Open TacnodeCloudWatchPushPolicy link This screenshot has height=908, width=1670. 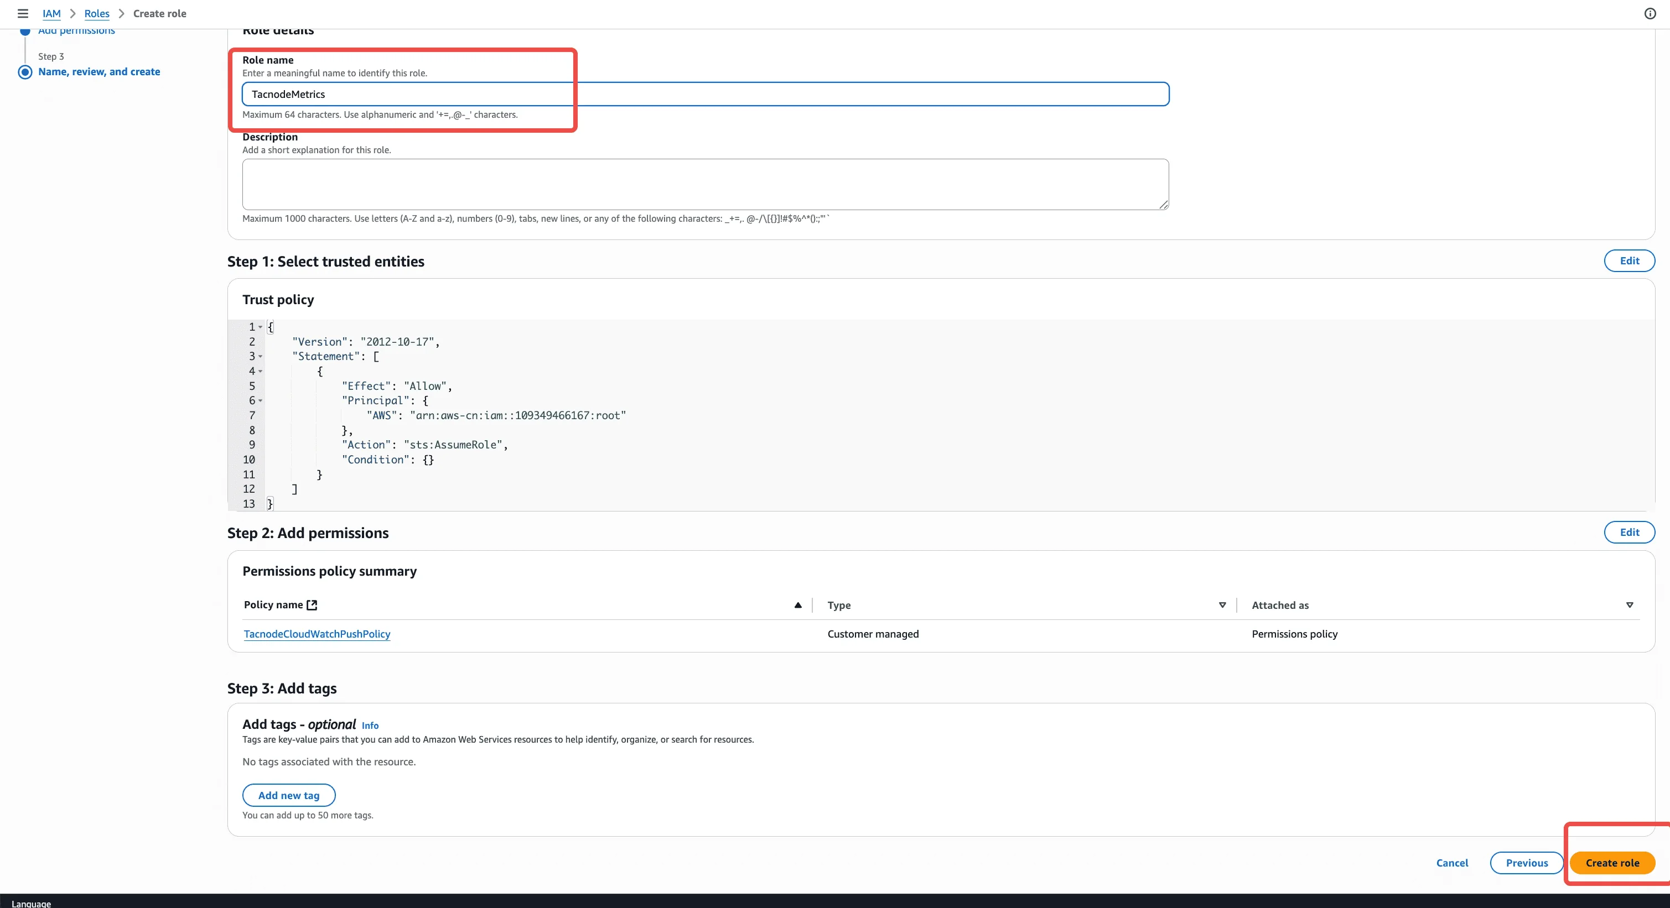(317, 634)
